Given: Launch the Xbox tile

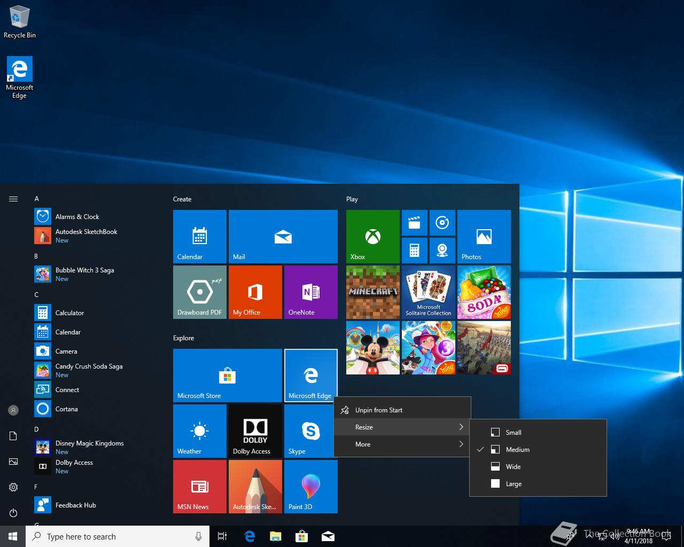Looking at the screenshot, I should pyautogui.click(x=373, y=237).
